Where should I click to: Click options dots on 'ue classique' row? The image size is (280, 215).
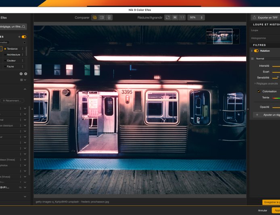pyautogui.click(x=21, y=126)
